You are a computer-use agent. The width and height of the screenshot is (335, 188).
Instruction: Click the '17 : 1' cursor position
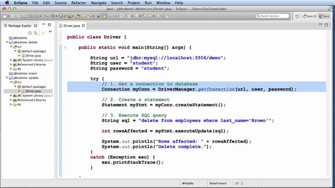[239, 183]
